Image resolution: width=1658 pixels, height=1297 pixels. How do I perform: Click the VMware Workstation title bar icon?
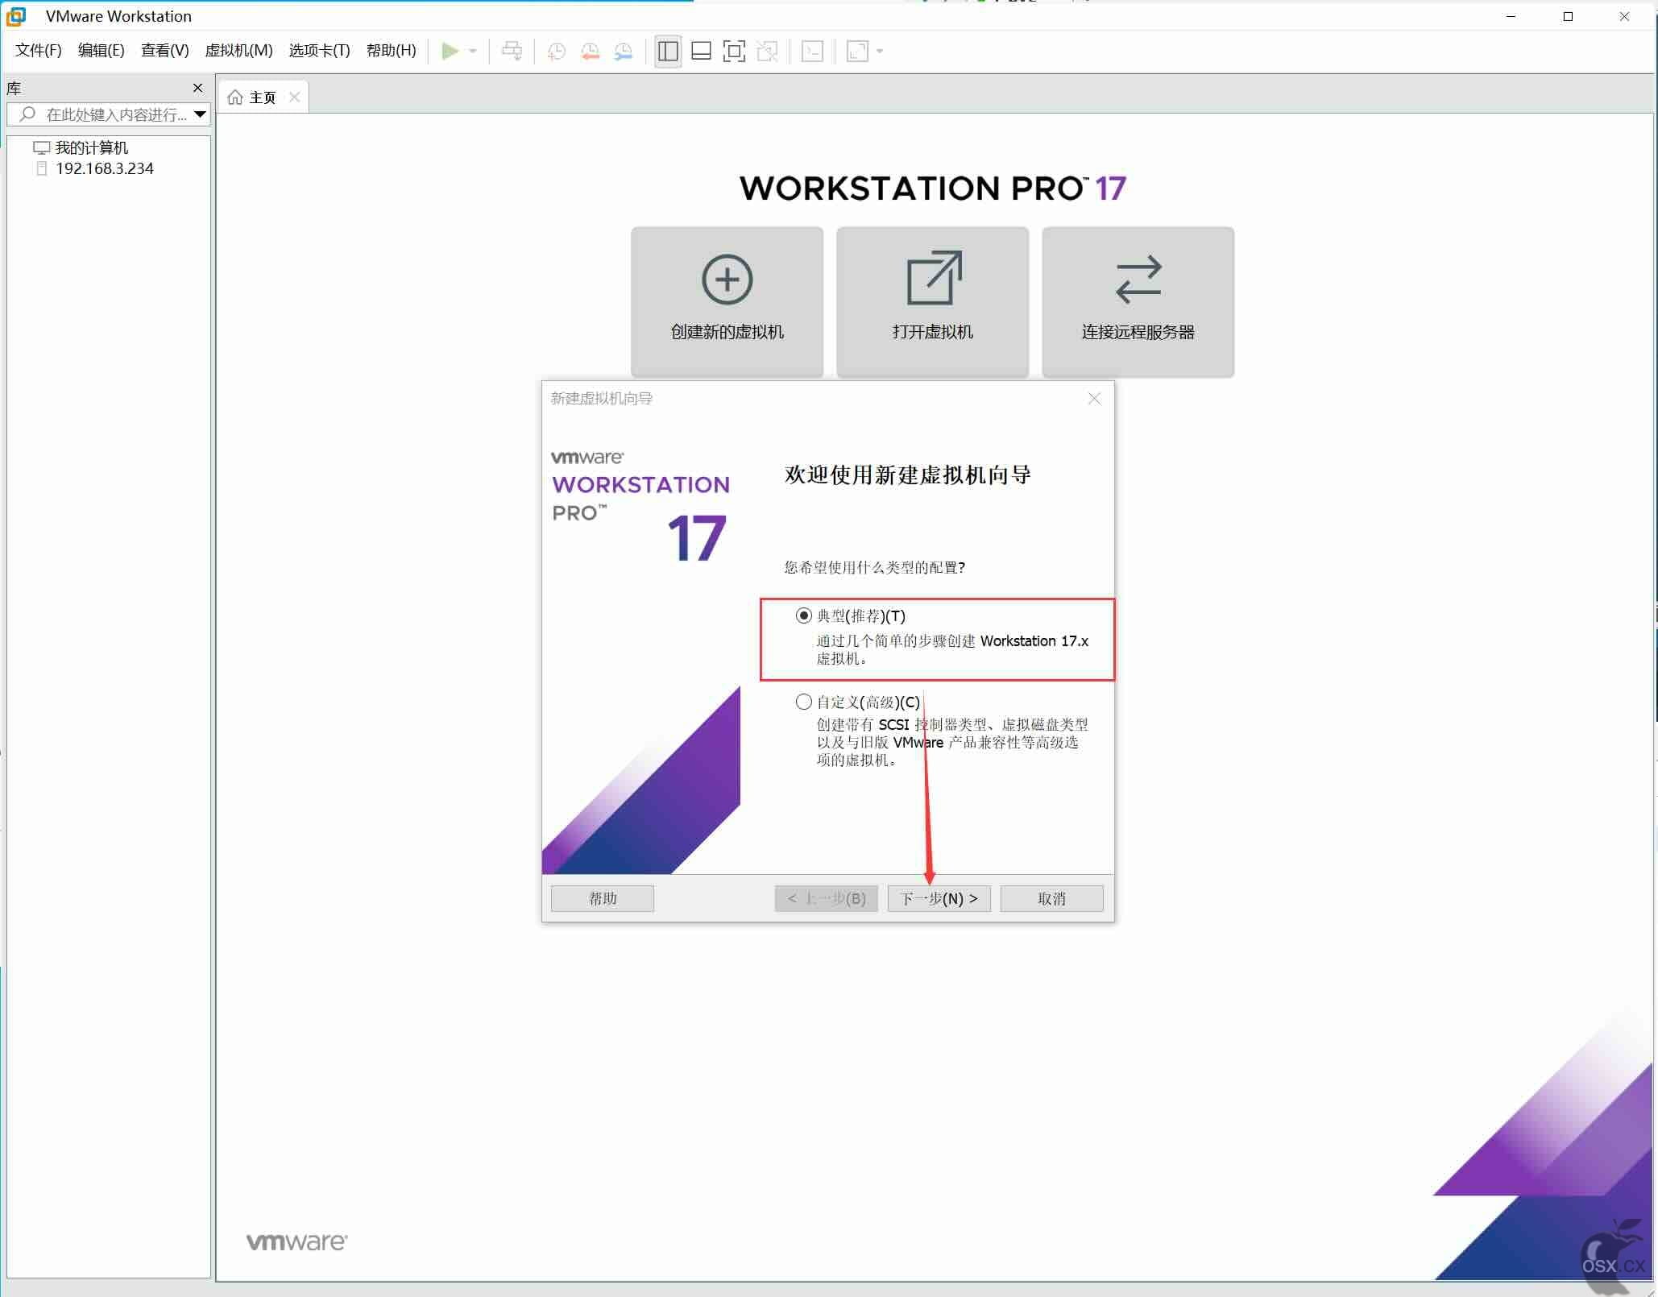pos(16,16)
